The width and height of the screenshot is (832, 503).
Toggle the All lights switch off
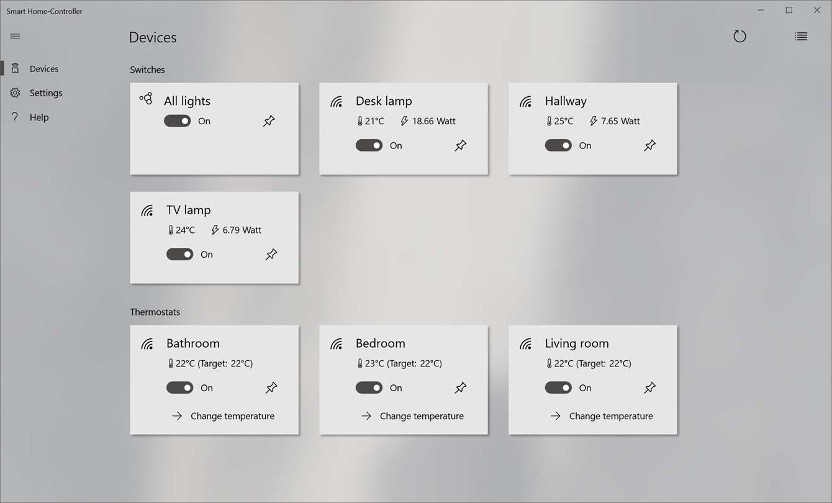coord(178,121)
